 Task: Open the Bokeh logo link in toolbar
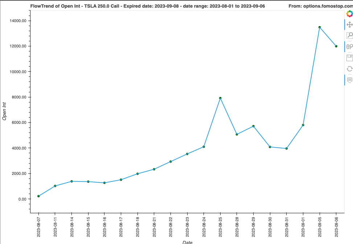(349, 14)
